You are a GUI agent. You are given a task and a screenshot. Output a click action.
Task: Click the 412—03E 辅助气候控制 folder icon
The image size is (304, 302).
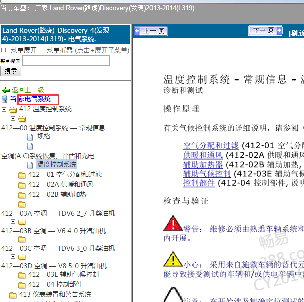click(x=22, y=275)
